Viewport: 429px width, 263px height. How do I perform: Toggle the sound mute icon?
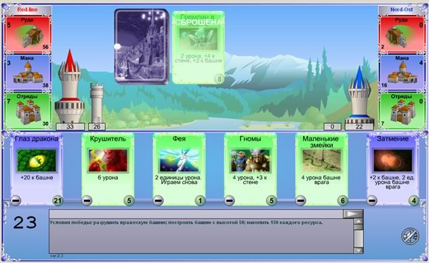(410, 236)
